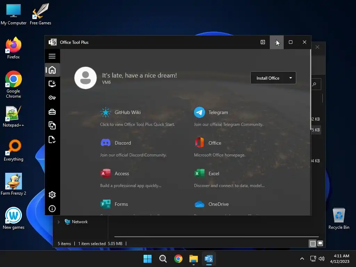The width and height of the screenshot is (356, 267).
Task: Select the Firefox desktop shortcut
Action: pyautogui.click(x=14, y=48)
